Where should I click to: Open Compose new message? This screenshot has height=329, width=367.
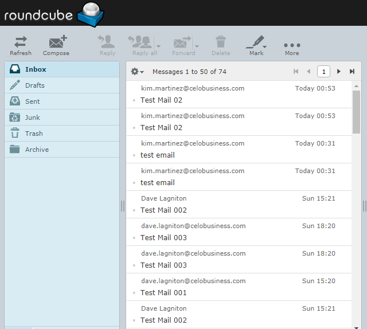click(x=56, y=46)
